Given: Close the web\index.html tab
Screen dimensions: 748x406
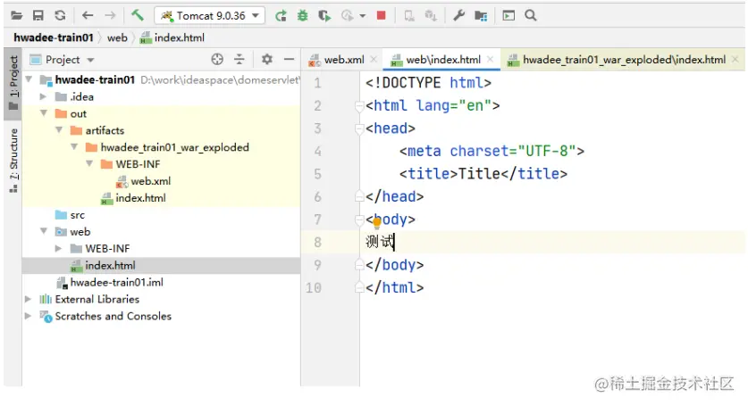Looking at the screenshot, I should [x=490, y=59].
